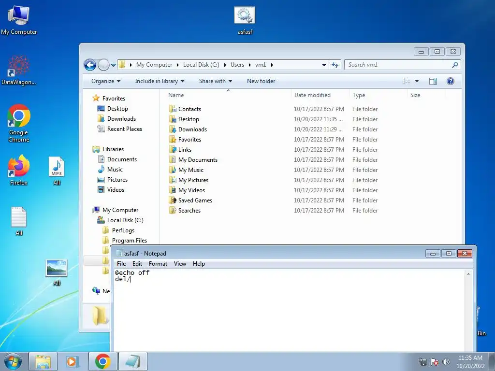Image resolution: width=495 pixels, height=371 pixels.
Task: Launch Firefox from the desktop shortcut
Action: pos(19,170)
